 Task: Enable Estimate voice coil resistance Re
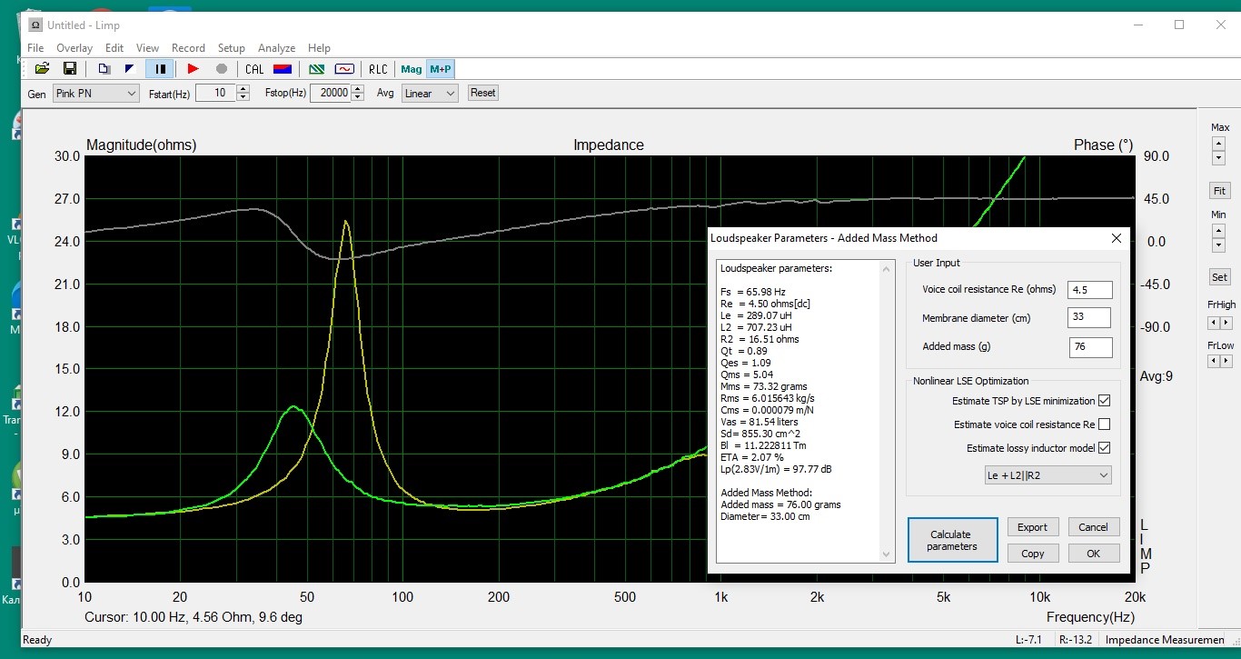[1104, 424]
